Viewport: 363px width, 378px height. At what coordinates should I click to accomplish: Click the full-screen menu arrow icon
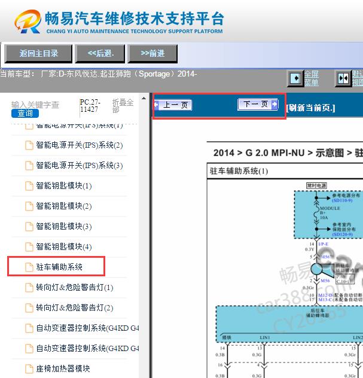click(x=295, y=78)
